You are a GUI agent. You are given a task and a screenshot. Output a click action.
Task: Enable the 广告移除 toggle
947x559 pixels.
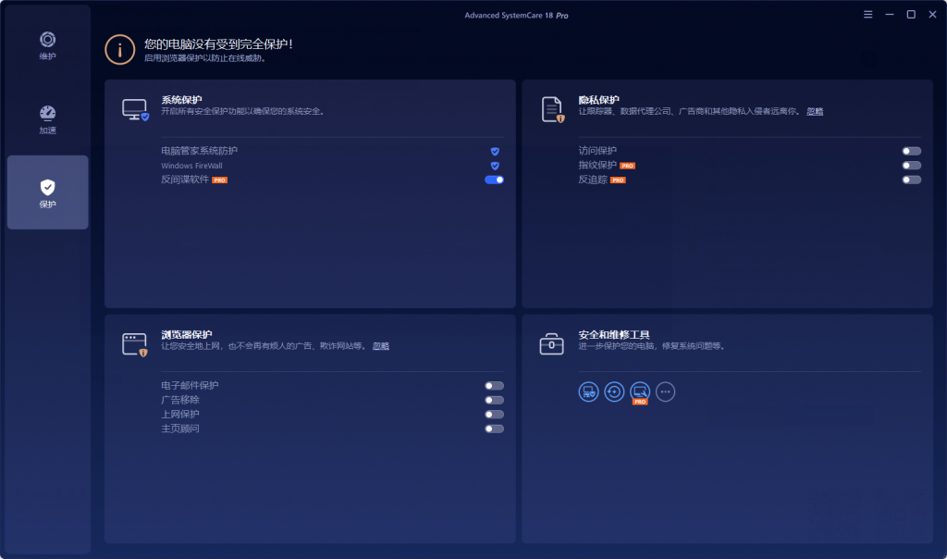pyautogui.click(x=494, y=401)
